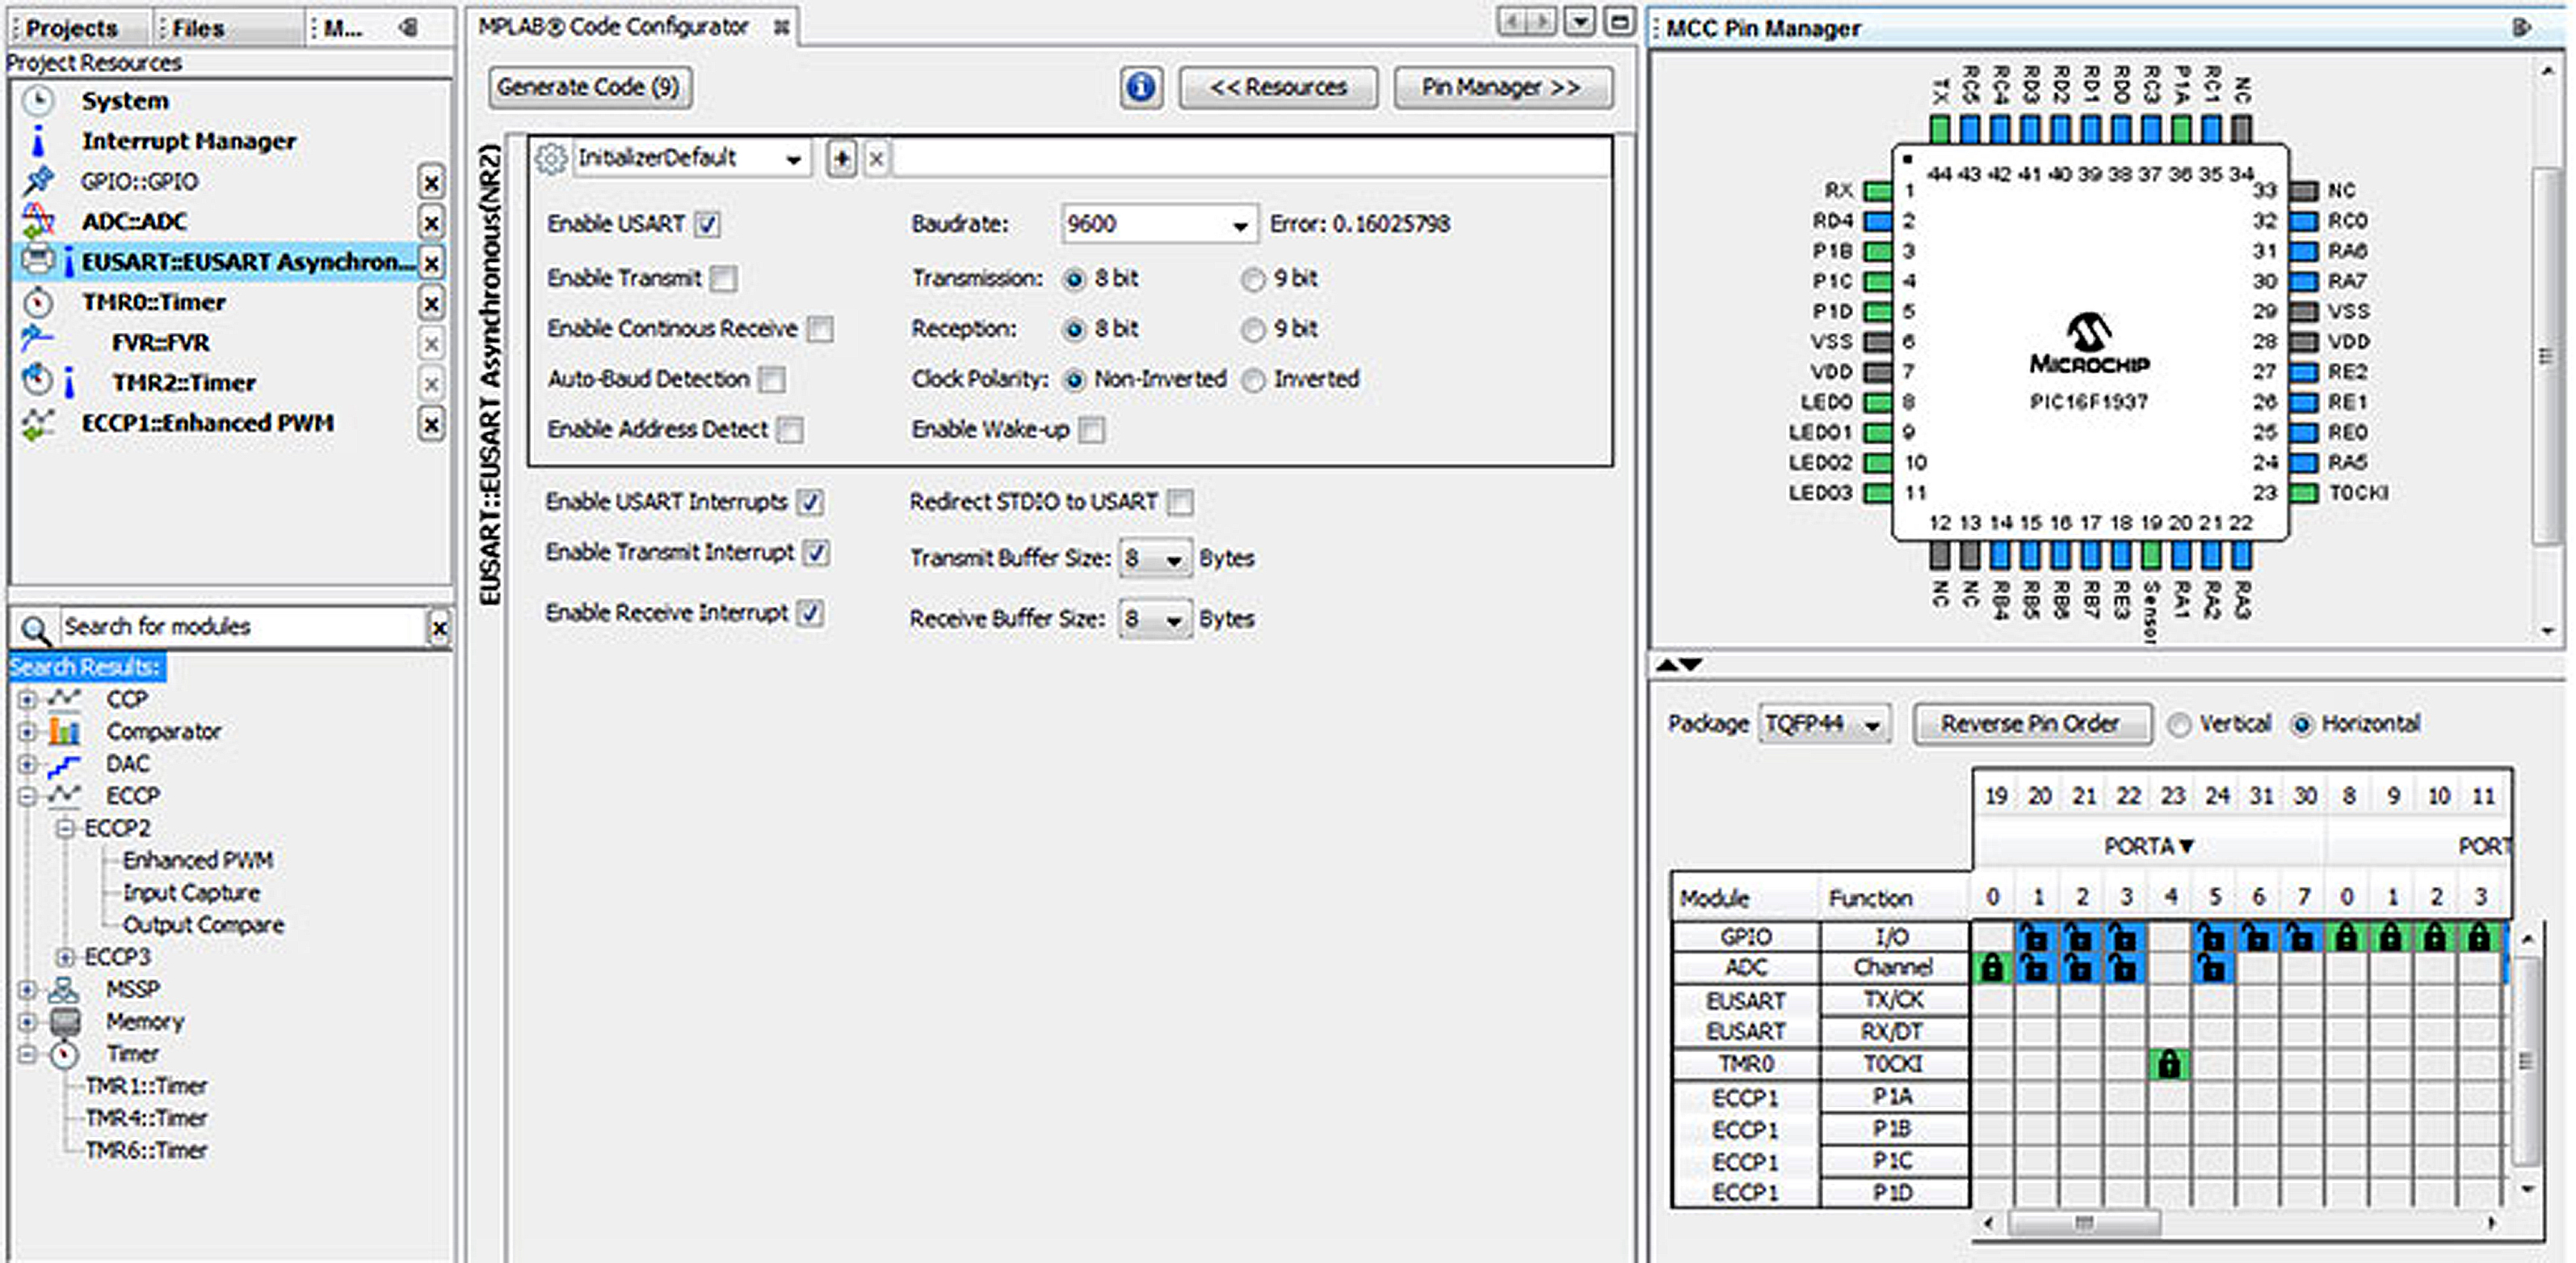The image size is (2576, 1263).
Task: Click the green TX pin on the chip
Action: [1940, 128]
